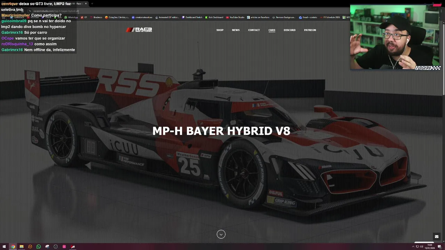Viewport: 445px width, 250px height.
Task: Expand the hidden system tray icons
Action: point(413,247)
